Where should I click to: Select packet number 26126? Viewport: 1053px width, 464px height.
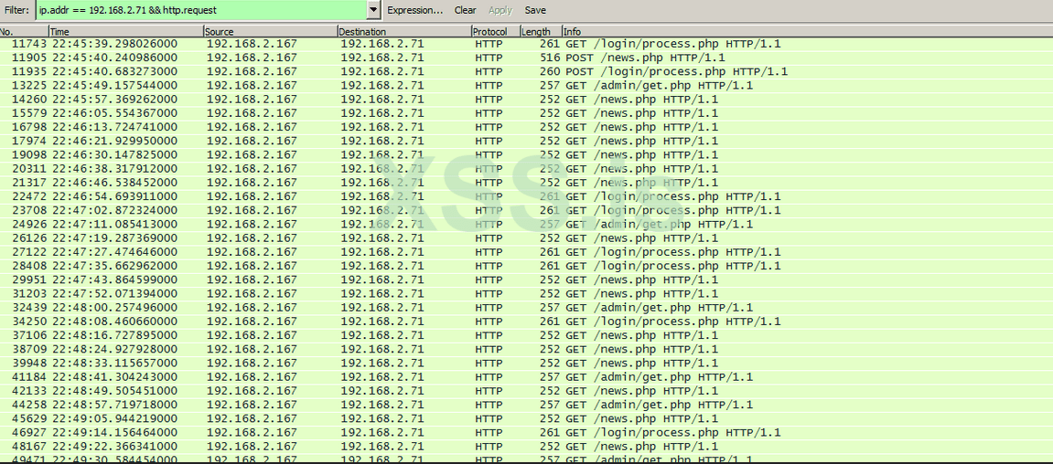(527, 238)
